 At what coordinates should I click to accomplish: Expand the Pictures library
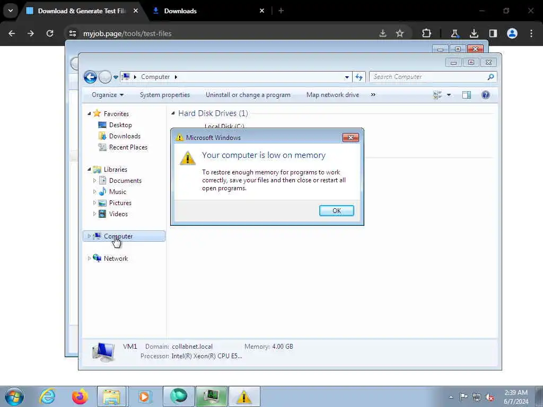tap(94, 202)
